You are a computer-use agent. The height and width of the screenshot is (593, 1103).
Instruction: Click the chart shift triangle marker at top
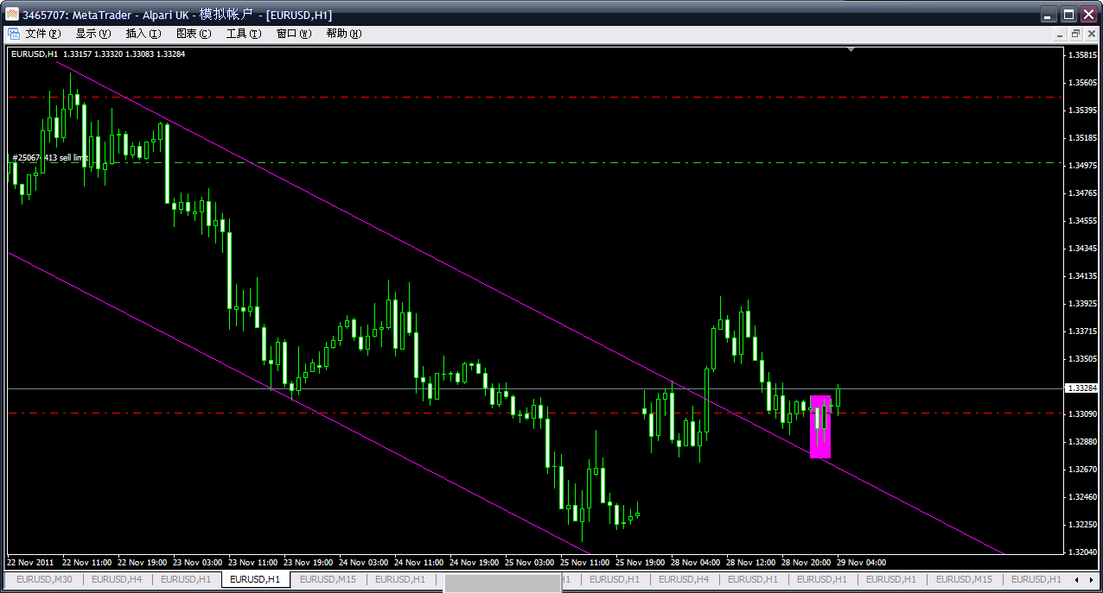pos(851,50)
